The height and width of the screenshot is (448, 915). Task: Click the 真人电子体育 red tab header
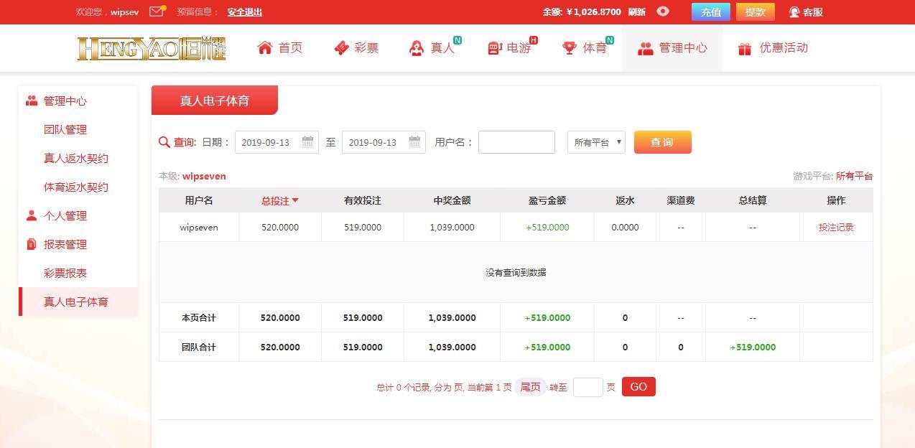tap(215, 101)
